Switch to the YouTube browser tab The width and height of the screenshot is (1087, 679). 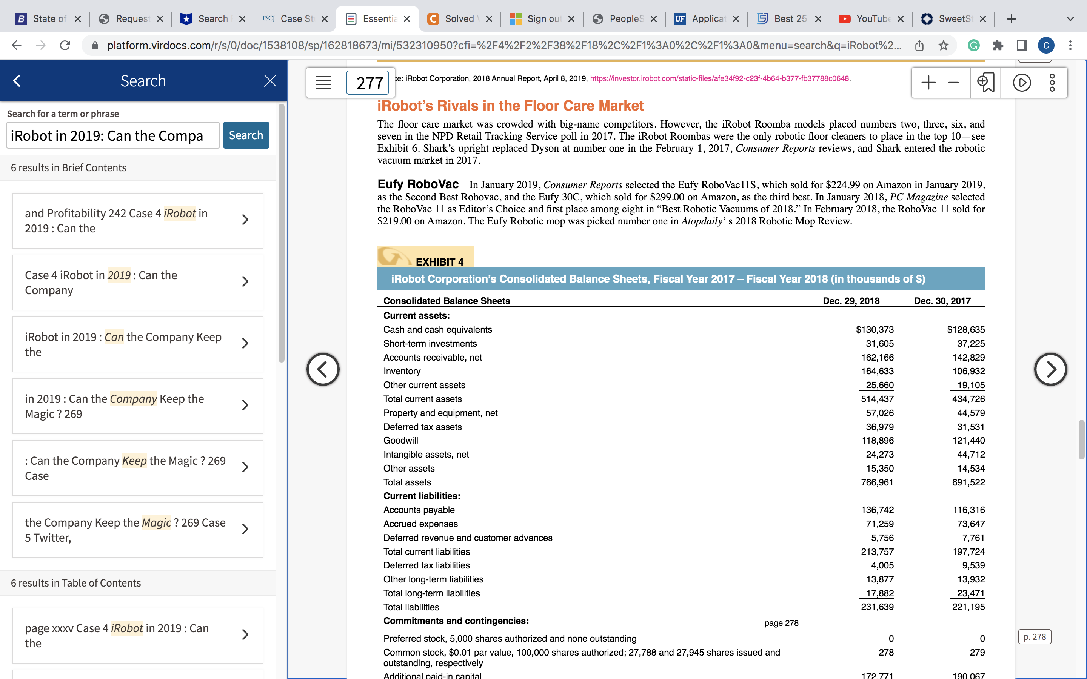pos(871,19)
